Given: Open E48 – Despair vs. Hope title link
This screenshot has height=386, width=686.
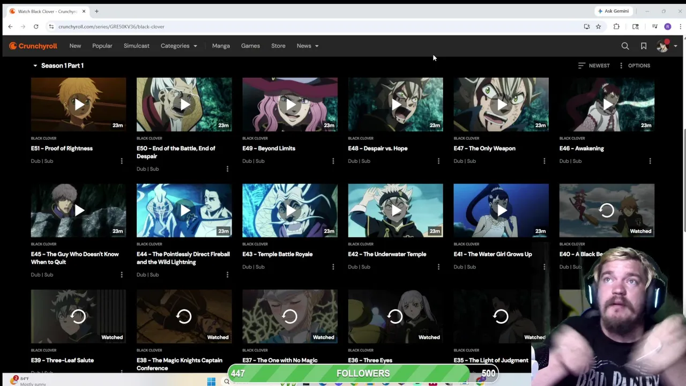Looking at the screenshot, I should click(377, 149).
